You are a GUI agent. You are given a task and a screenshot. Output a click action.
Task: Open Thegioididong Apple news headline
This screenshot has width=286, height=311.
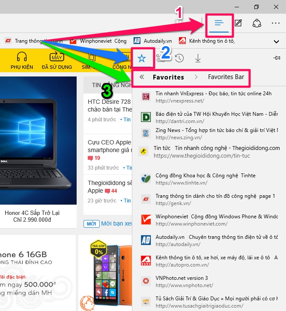pyautogui.click(x=110, y=187)
